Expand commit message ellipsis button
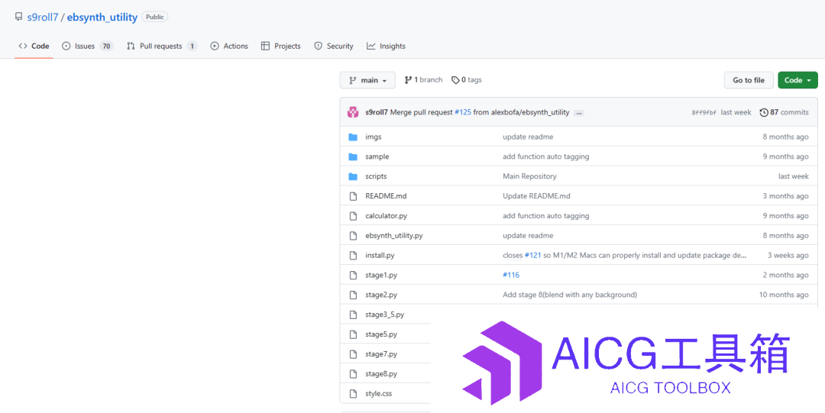Image resolution: width=825 pixels, height=413 pixels. pos(579,112)
